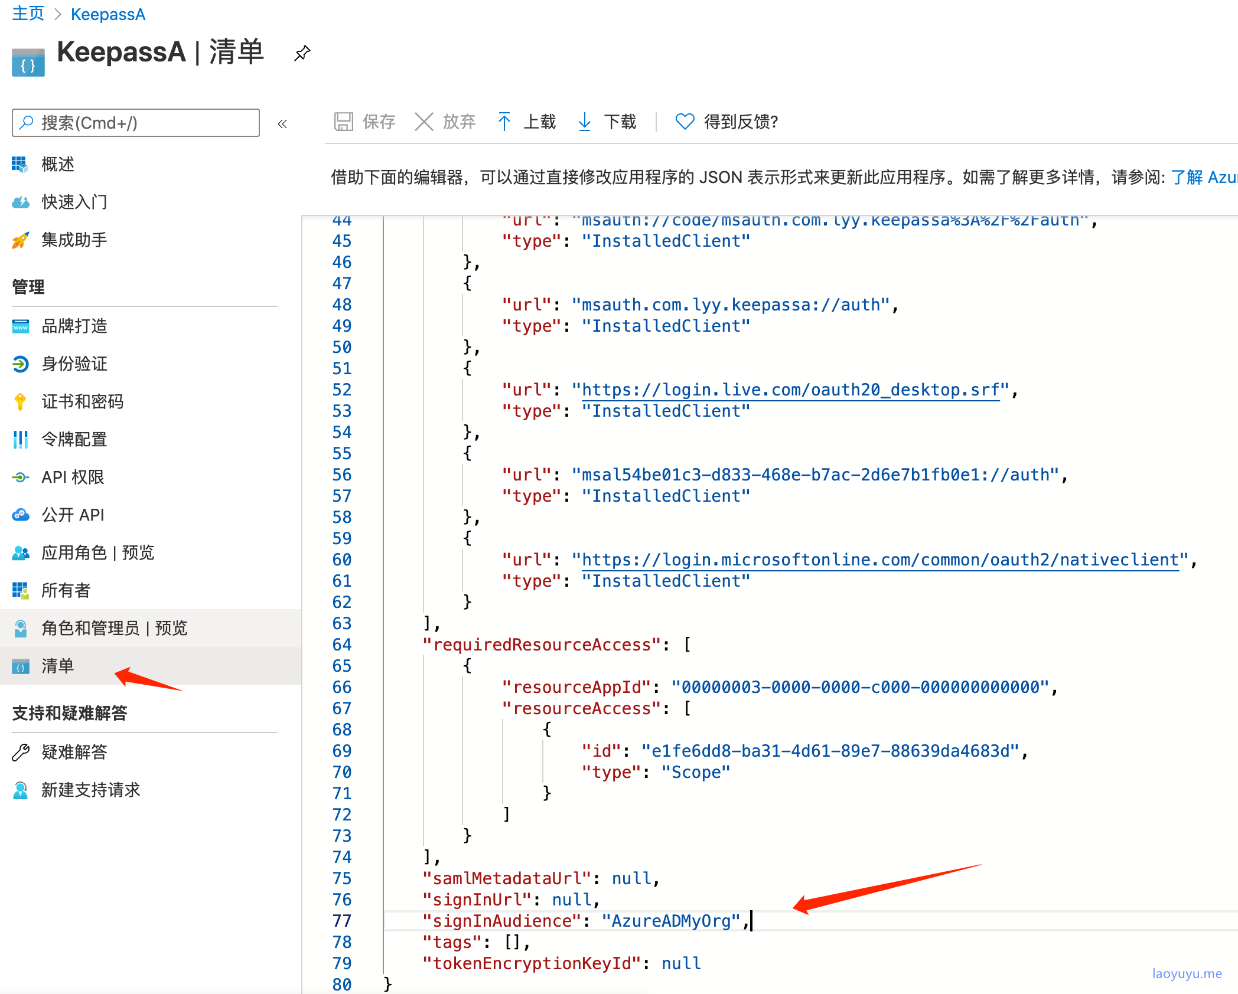The width and height of the screenshot is (1238, 994).
Task: Click the 品牌打造 branding icon
Action: point(20,326)
